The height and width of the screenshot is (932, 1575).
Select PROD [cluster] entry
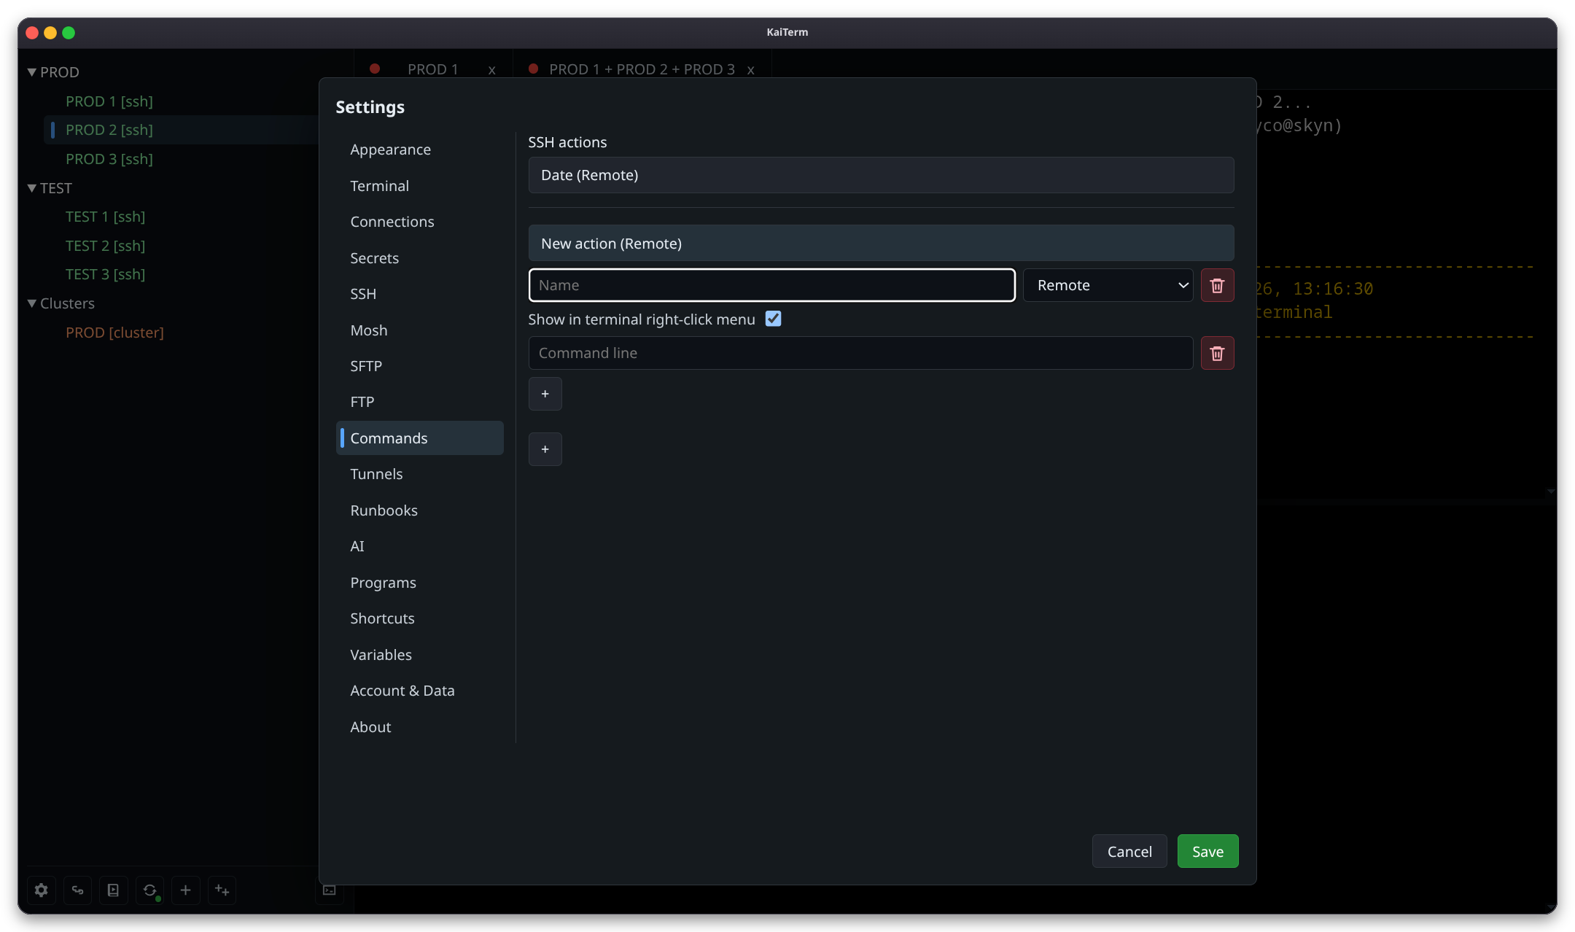114,333
